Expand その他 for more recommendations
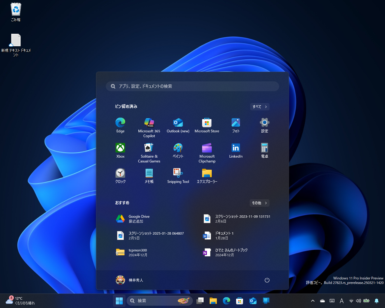The width and height of the screenshot is (385, 308). 260,203
